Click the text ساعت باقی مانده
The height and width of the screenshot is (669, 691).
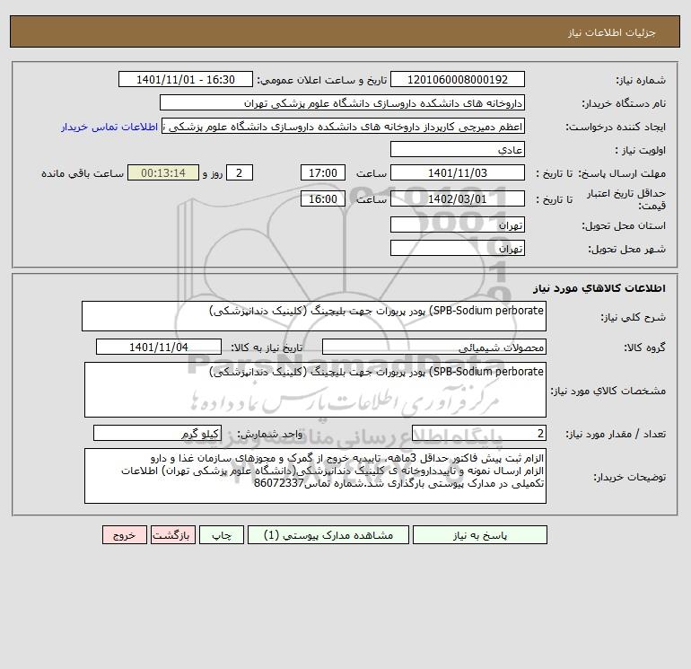(83, 173)
